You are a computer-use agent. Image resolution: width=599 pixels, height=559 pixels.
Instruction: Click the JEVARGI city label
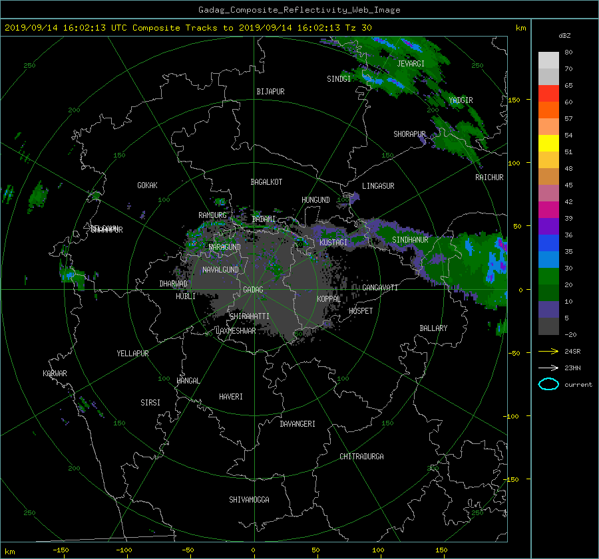click(x=411, y=64)
